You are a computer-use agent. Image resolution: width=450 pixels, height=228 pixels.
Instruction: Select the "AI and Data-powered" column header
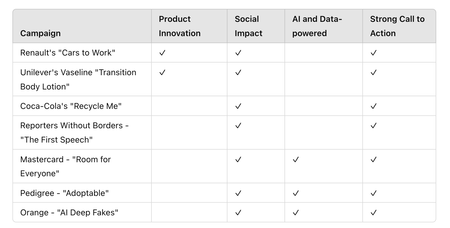pyautogui.click(x=317, y=26)
